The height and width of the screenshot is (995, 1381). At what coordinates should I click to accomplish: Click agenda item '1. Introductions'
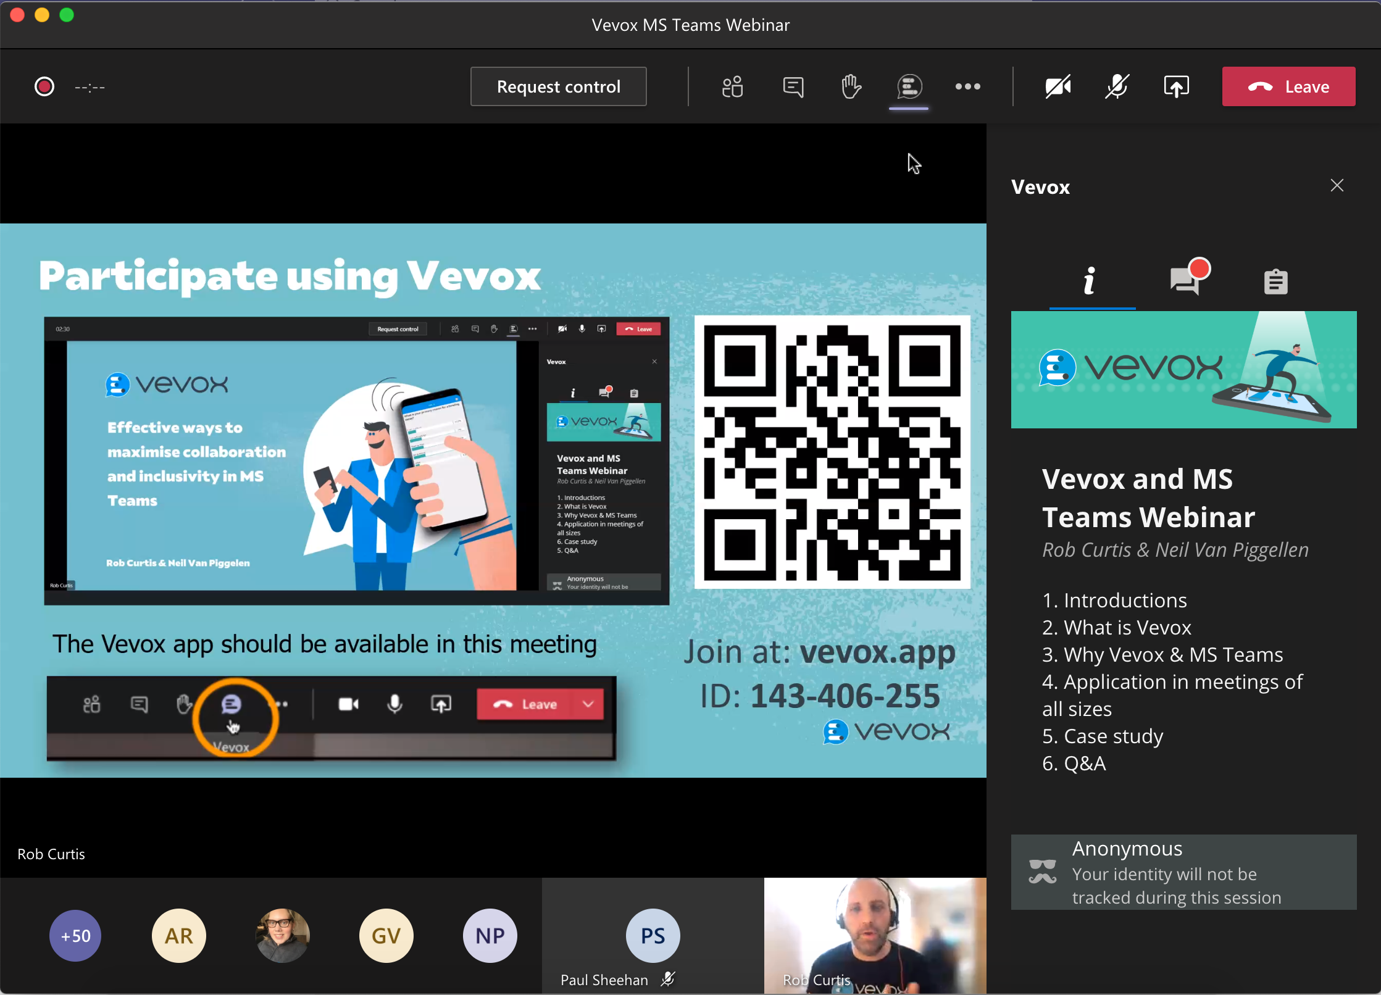point(1114,600)
